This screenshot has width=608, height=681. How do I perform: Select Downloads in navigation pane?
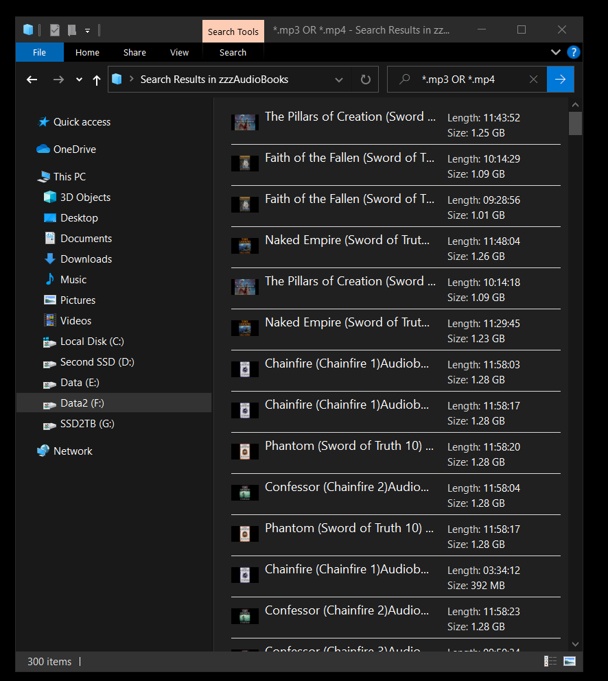coord(86,259)
